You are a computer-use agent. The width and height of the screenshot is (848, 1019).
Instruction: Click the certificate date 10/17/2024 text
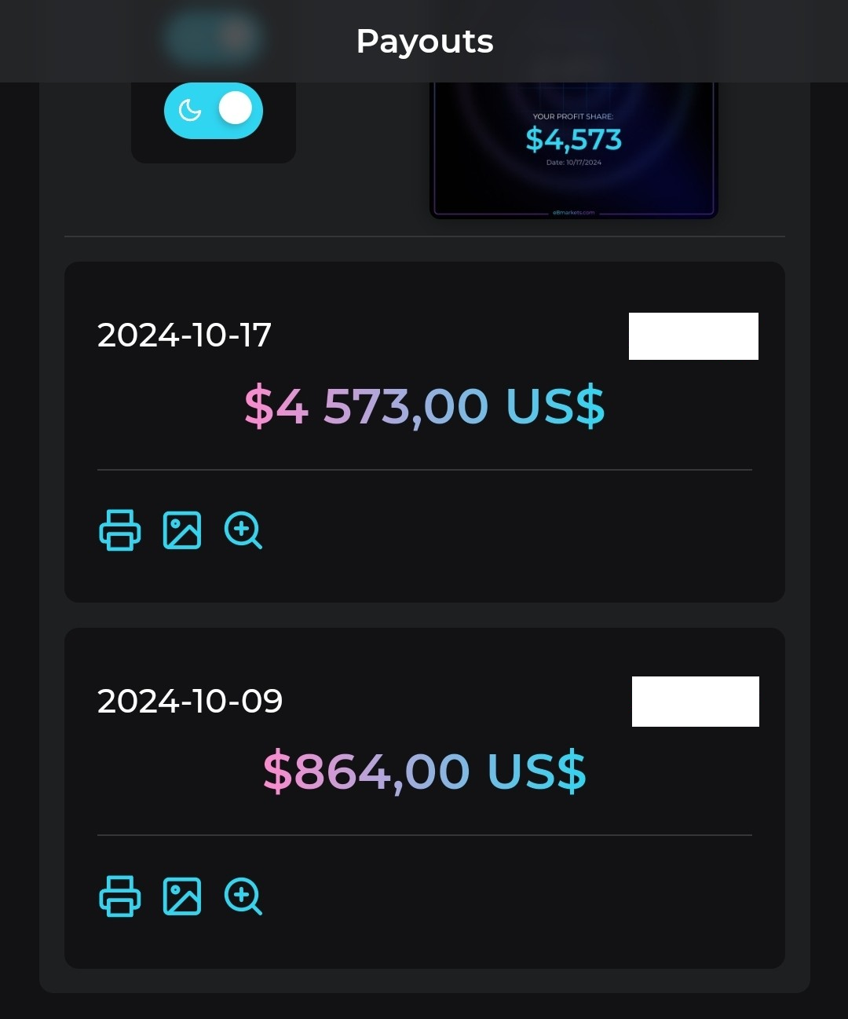pos(574,163)
